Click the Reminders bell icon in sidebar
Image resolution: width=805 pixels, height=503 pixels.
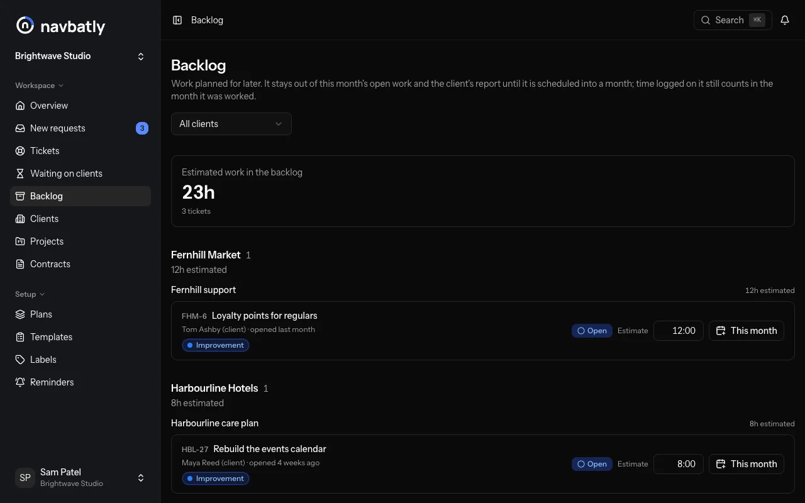[20, 382]
